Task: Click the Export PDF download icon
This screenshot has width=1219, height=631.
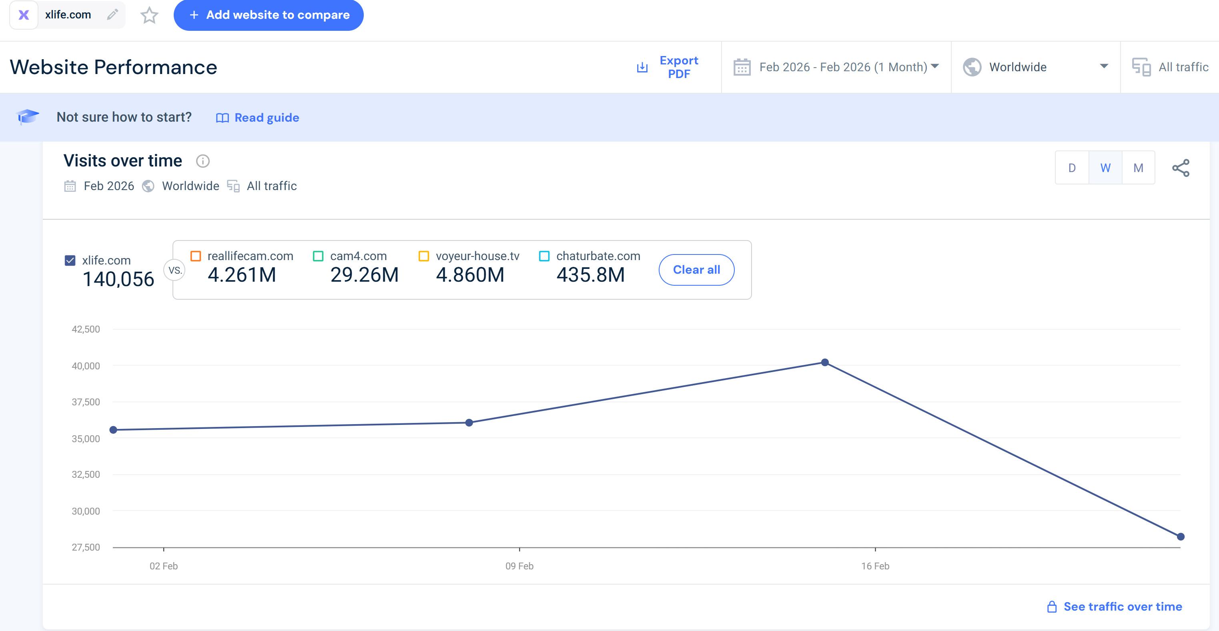Action: pos(642,67)
